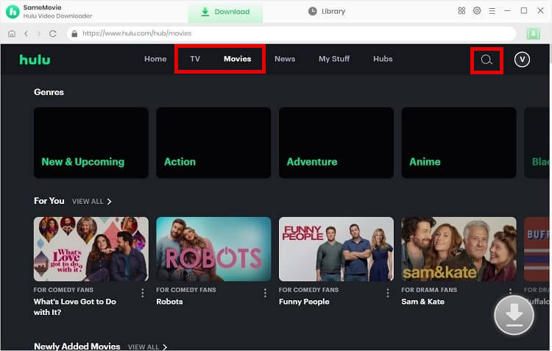Open the Sam & Kate movie thumbnail
552x351 pixels.
[x=459, y=249]
